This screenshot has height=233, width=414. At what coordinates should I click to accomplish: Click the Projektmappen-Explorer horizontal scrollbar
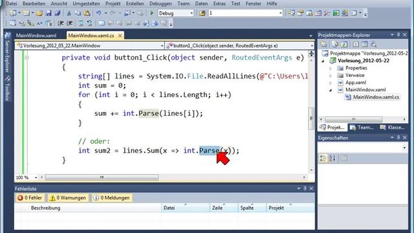point(362,119)
